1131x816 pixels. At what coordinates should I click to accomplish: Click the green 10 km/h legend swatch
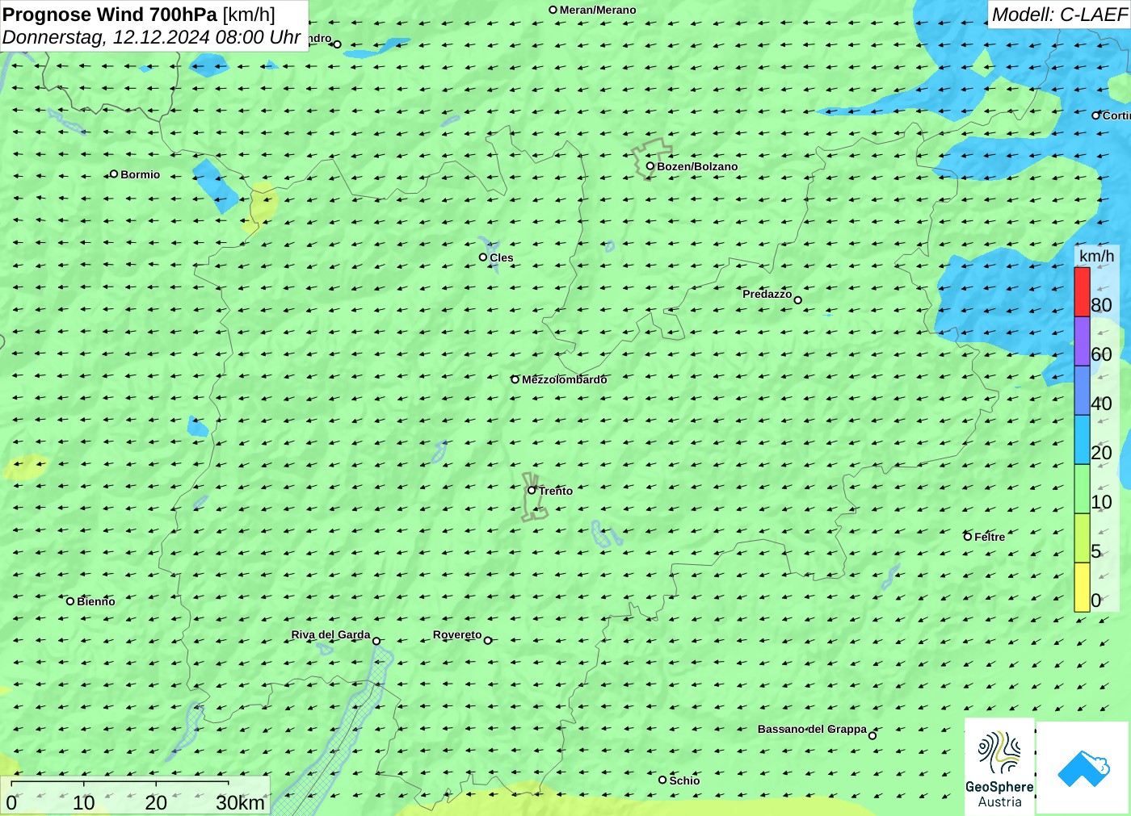click(1083, 489)
